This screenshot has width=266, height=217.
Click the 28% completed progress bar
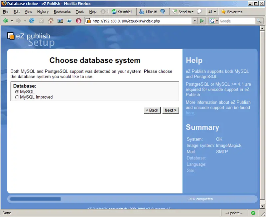(132, 199)
